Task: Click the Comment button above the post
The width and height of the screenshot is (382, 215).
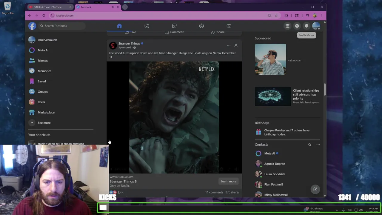Action: tap(174, 32)
